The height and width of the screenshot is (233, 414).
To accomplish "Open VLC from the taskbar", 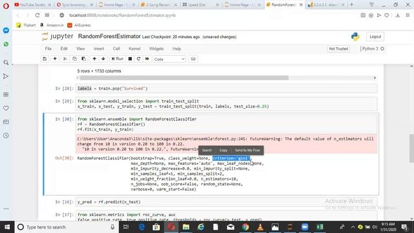I will (260, 227).
